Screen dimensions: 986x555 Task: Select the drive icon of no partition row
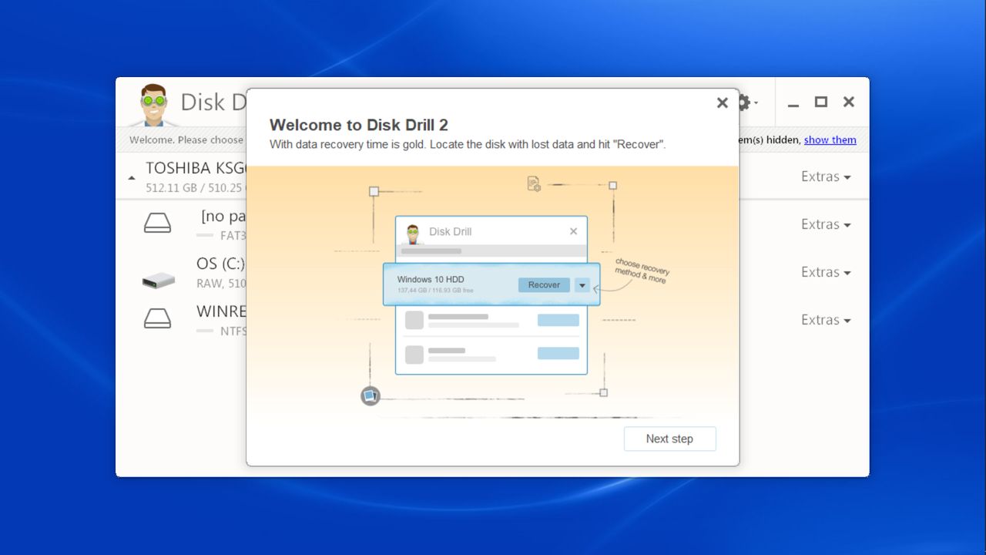coord(158,224)
